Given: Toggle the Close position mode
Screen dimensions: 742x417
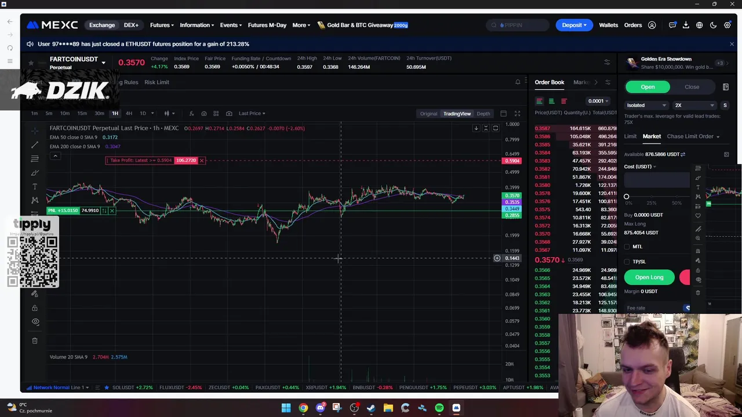Looking at the screenshot, I should [692, 87].
